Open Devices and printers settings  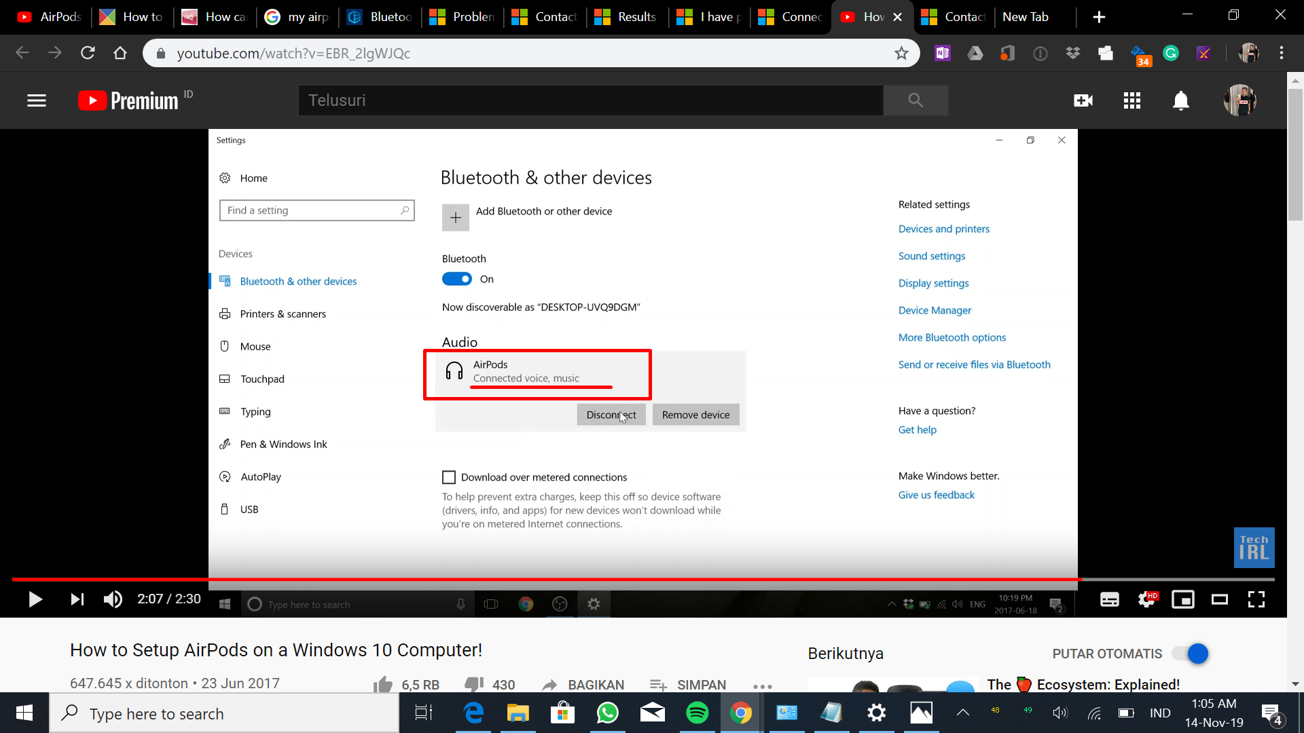pos(944,228)
